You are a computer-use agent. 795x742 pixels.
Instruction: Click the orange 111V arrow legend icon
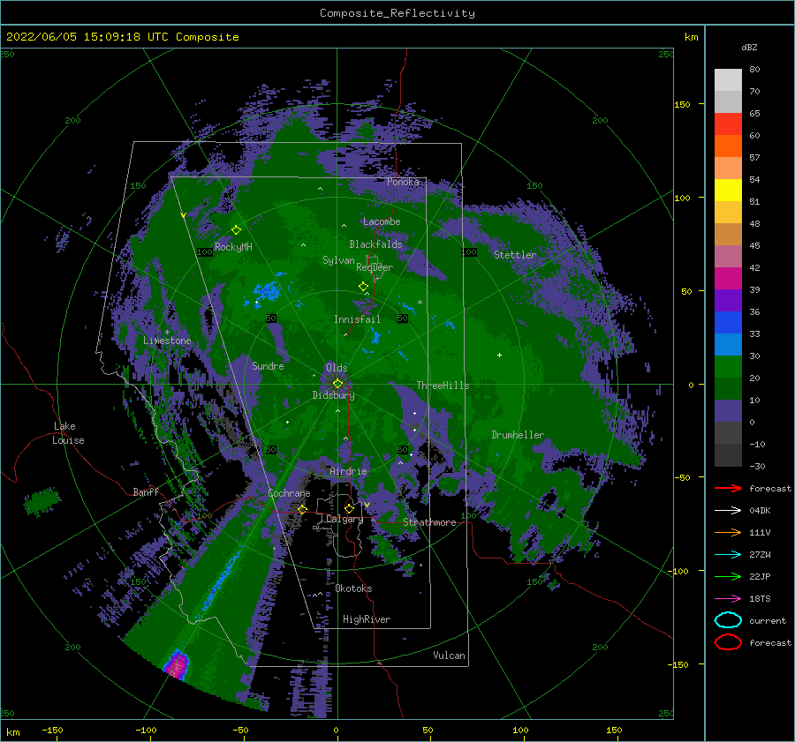(728, 532)
